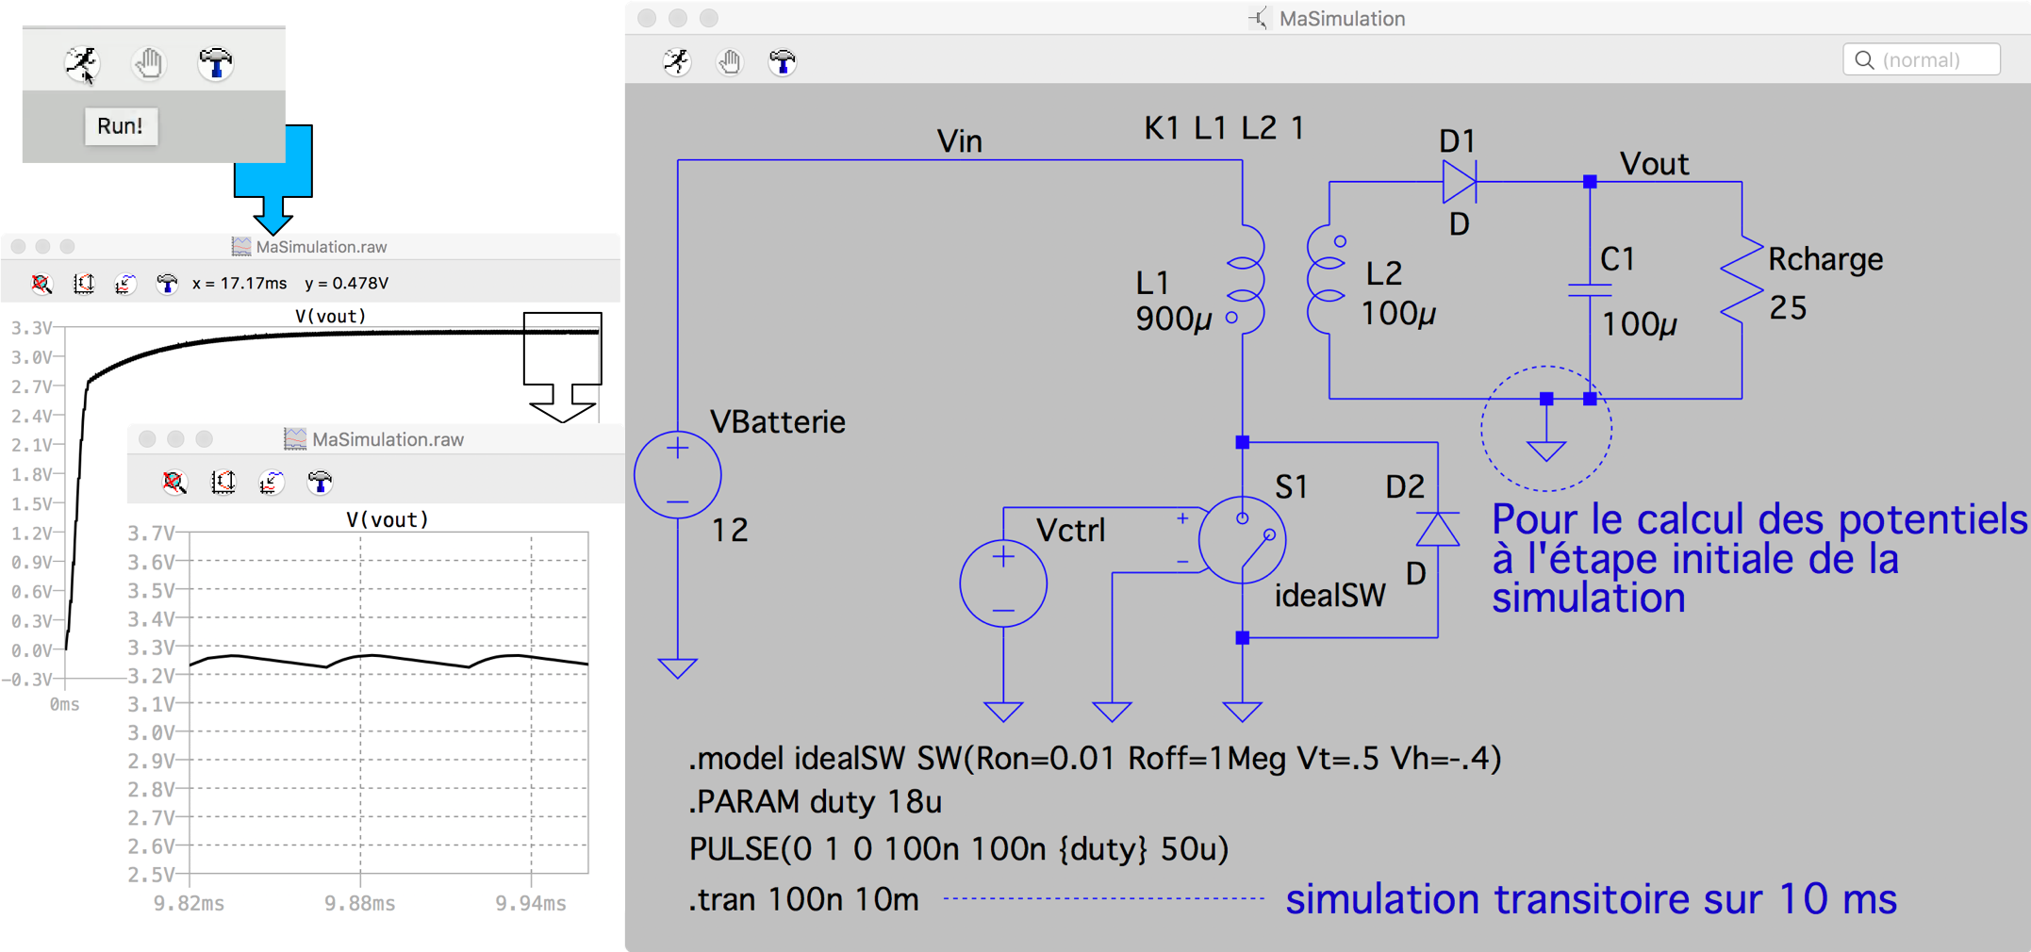Image resolution: width=2031 pixels, height=952 pixels.
Task: Click the running-man icon in the top-left enlarged toolbar
Action: pos(82,64)
